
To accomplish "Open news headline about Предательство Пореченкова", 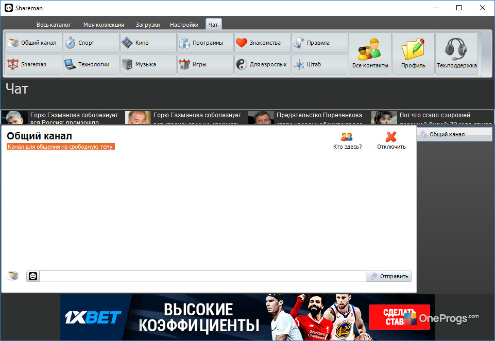I will pyautogui.click(x=319, y=115).
